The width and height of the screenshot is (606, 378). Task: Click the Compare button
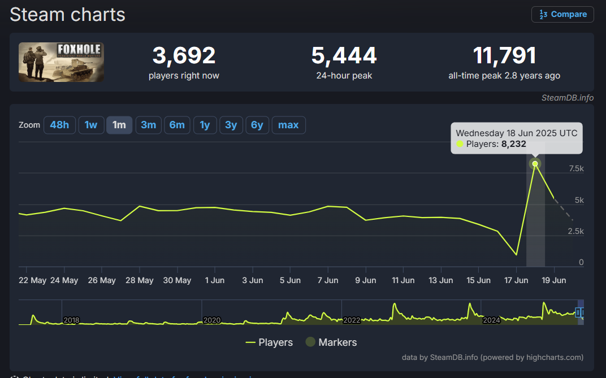[562, 14]
